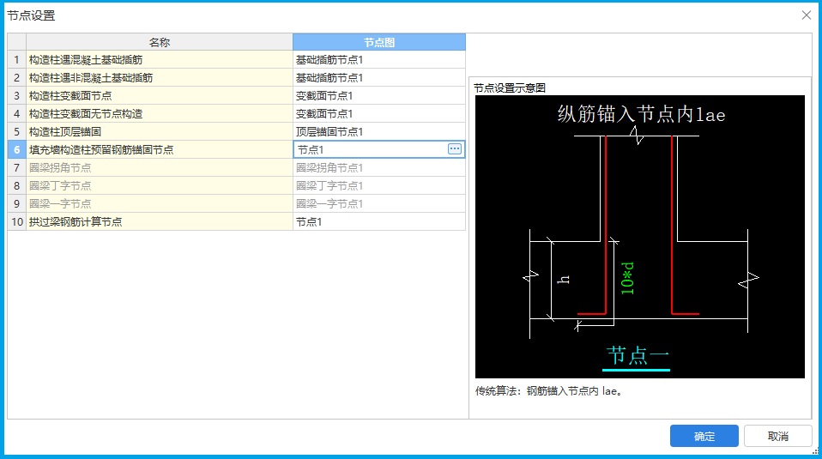Click 圈梁一字节点1 cell
Image resolution: width=822 pixels, height=459 pixels.
(379, 203)
